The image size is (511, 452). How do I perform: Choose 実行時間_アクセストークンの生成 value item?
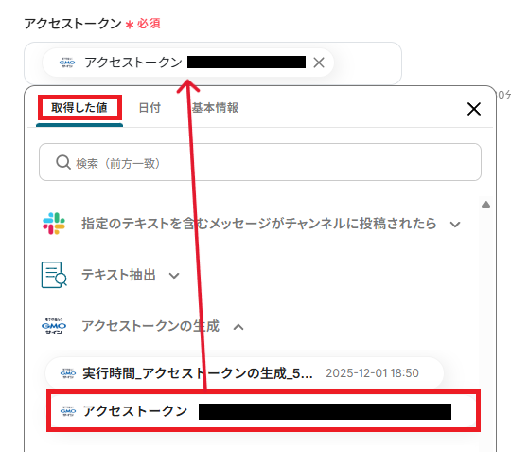tap(244, 373)
